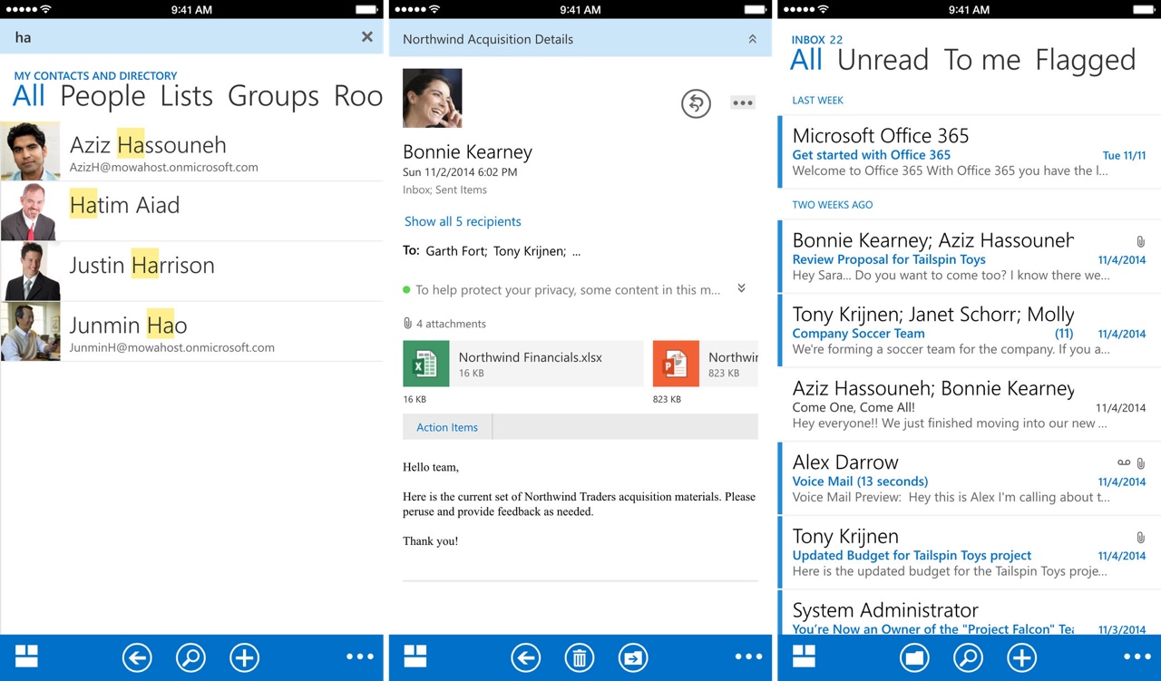Tap Aziz Hassouneh's profile photo
Viewport: 1161px width, 681px height.
(x=30, y=151)
